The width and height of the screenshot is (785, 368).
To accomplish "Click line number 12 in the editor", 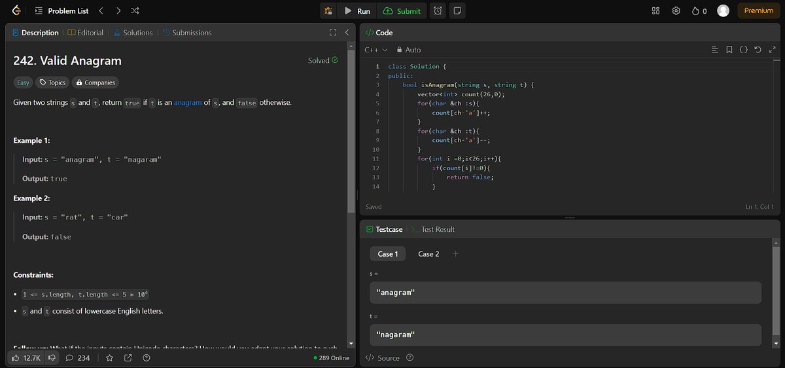I will [x=375, y=168].
